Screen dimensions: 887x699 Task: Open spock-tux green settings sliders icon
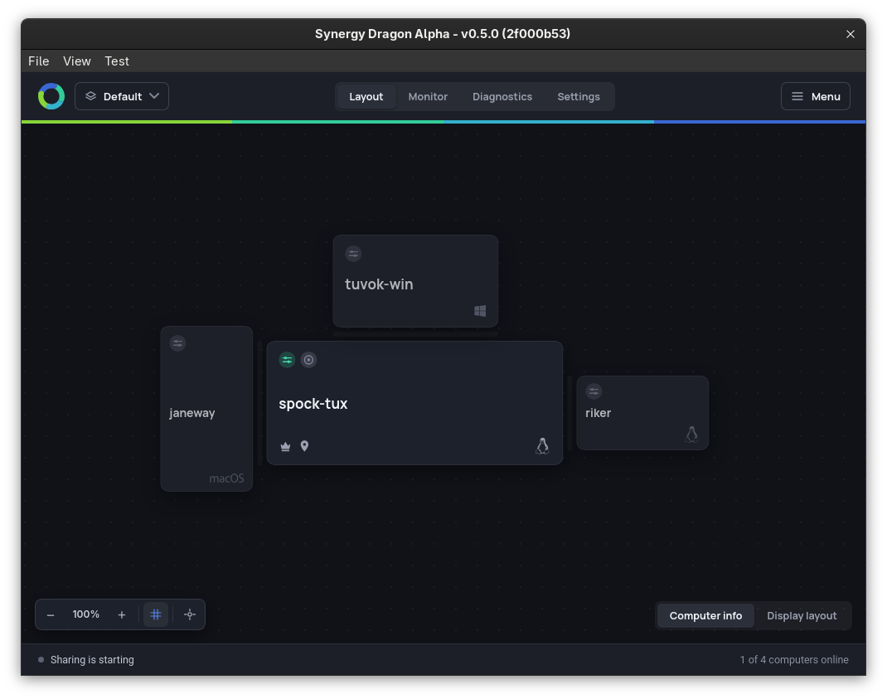pos(288,360)
